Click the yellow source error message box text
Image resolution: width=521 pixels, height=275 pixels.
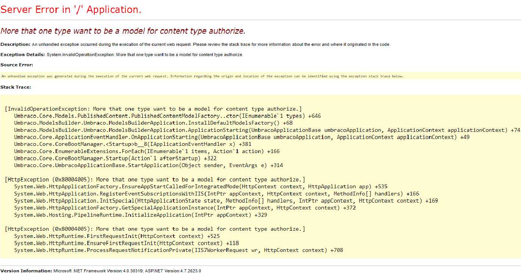(x=203, y=76)
